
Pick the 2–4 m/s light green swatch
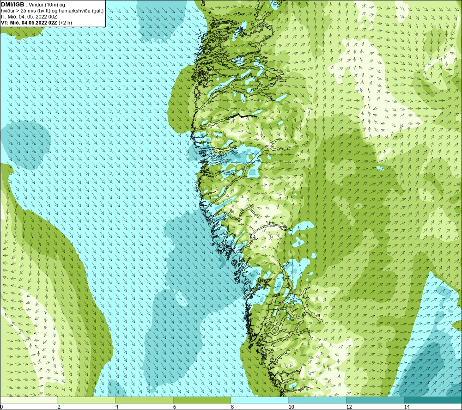pyautogui.click(x=87, y=400)
